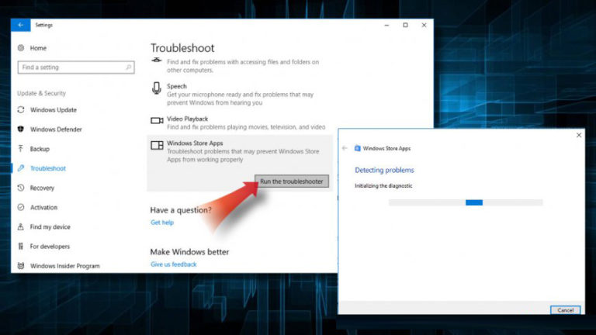The height and width of the screenshot is (335, 596).
Task: Click the Windows Update refresh icon
Action: (21, 109)
